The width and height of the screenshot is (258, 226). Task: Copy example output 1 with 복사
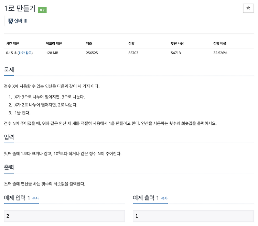[x=164, y=198]
